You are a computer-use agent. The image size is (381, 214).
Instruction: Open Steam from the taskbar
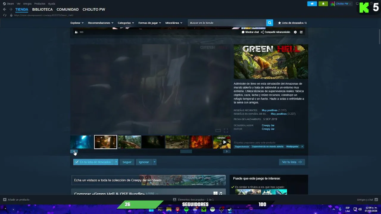230,210
